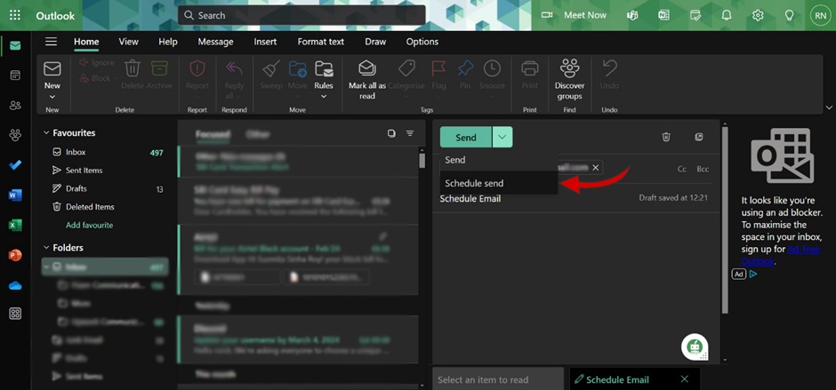836x390 pixels.
Task: Open OneDrive cloud icon
Action: [15, 285]
